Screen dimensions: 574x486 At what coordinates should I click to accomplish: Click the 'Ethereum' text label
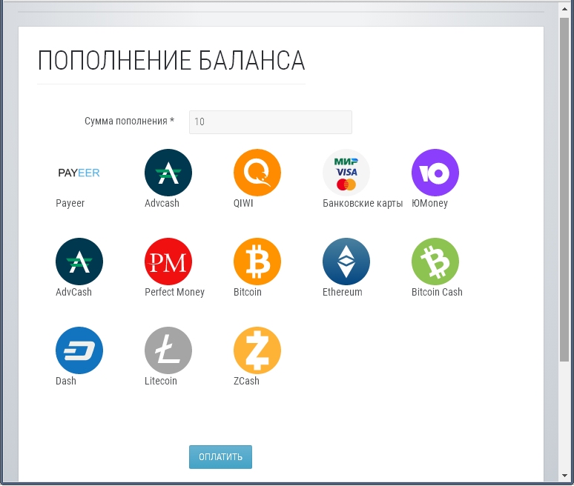pyautogui.click(x=343, y=292)
